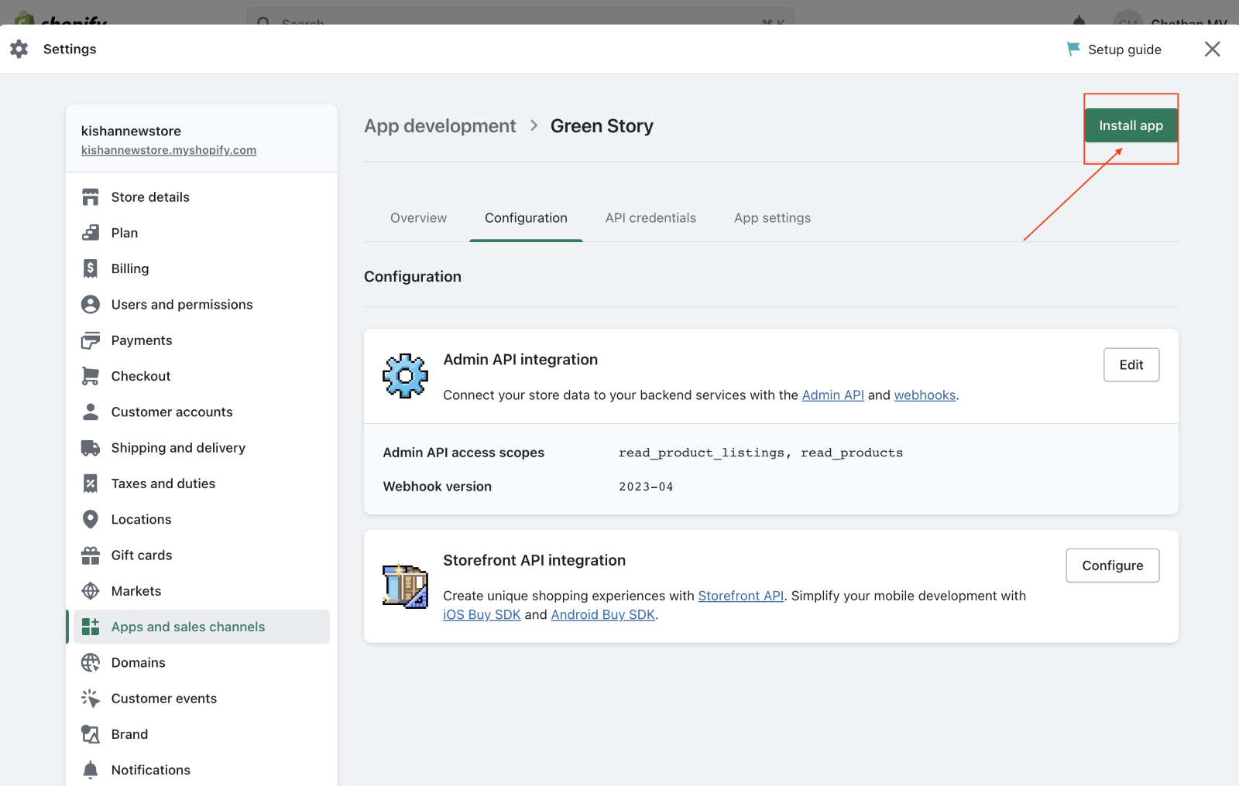Screen dimensions: 1239x786
Task: Click the read_product_listings scope text
Action: coord(702,453)
